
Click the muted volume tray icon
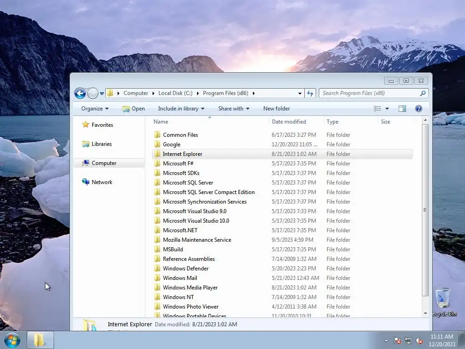point(419,340)
